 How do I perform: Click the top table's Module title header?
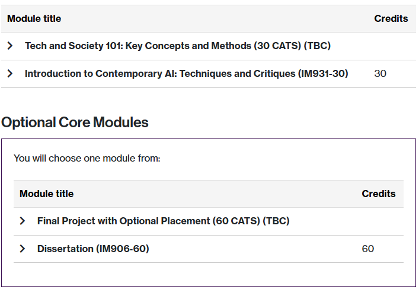click(34, 19)
